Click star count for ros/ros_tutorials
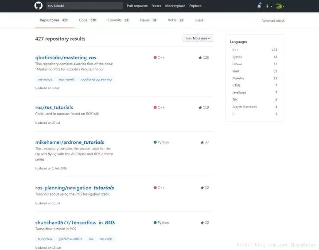319x250 pixels. pyautogui.click(x=203, y=108)
